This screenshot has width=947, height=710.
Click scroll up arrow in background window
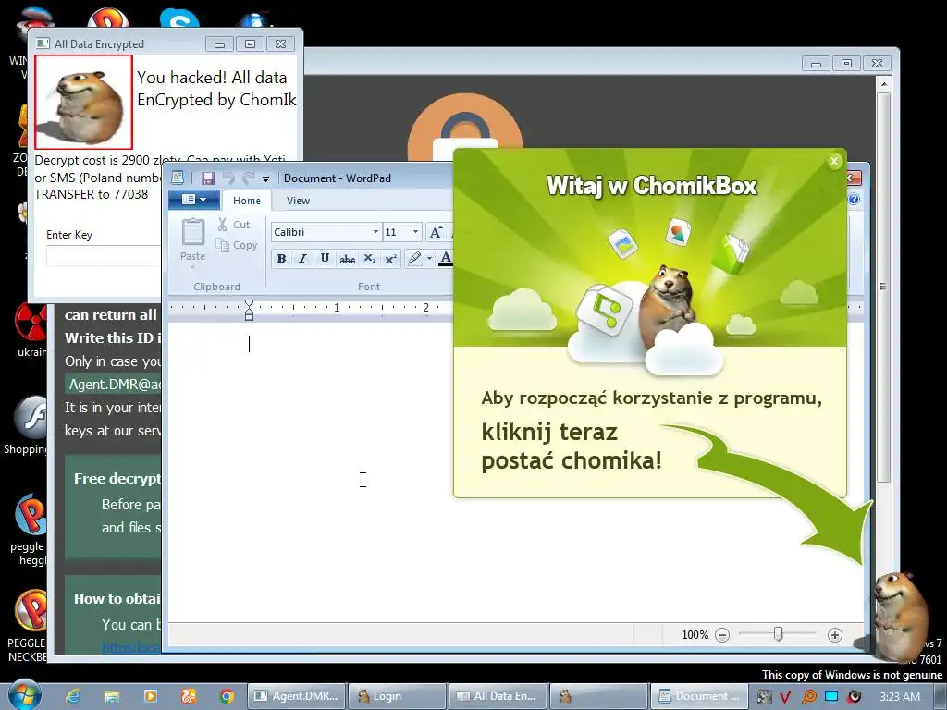click(883, 84)
